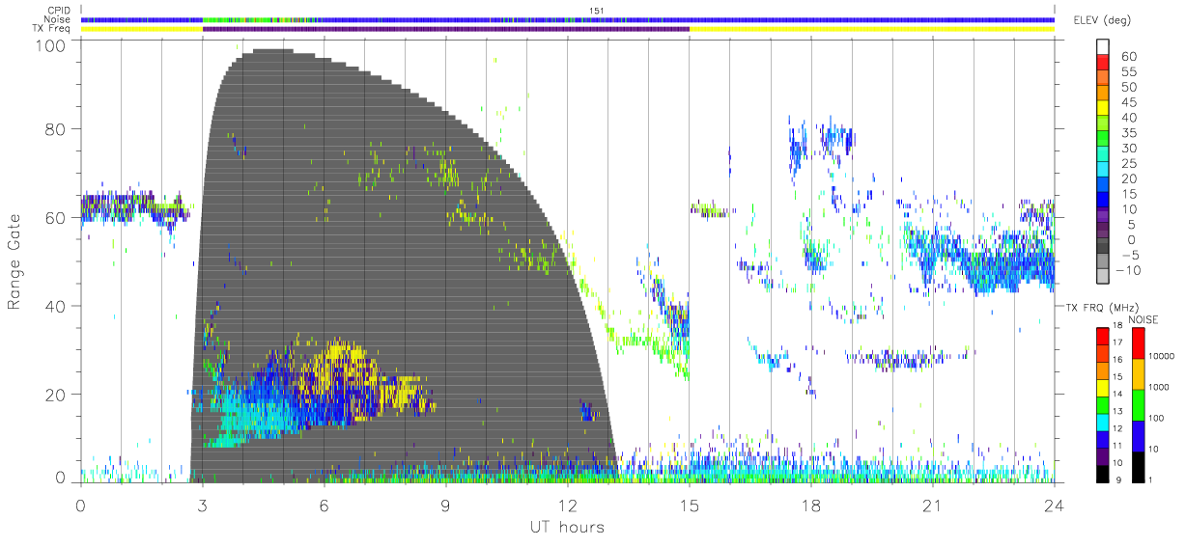Viewport: 1186px width, 547px height.
Task: Click the 'TX Freq' label above the plot
Action: point(53,29)
